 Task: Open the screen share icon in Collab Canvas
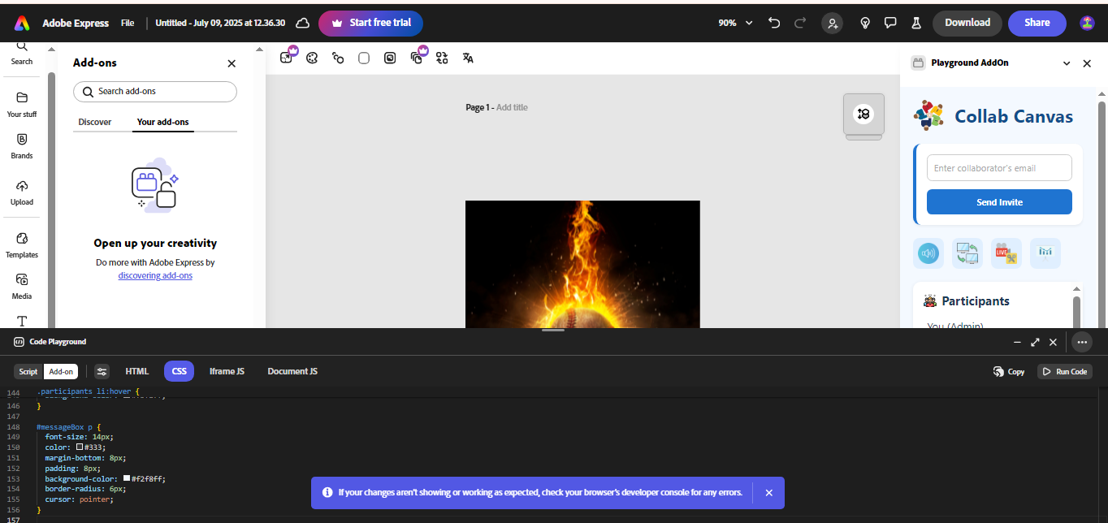[x=967, y=253]
